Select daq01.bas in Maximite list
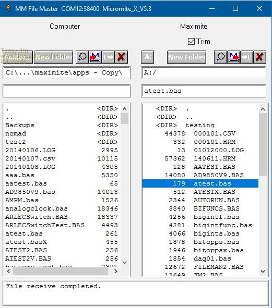272x308 pixels. pyautogui.click(x=200, y=258)
